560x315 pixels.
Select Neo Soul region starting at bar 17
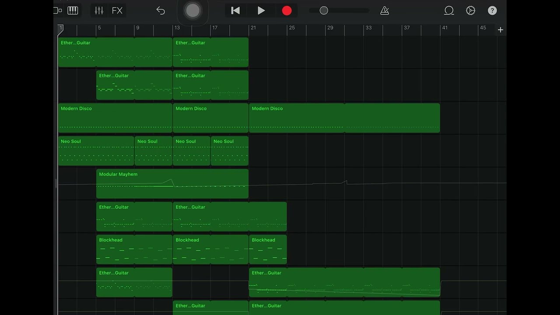pyautogui.click(x=230, y=151)
